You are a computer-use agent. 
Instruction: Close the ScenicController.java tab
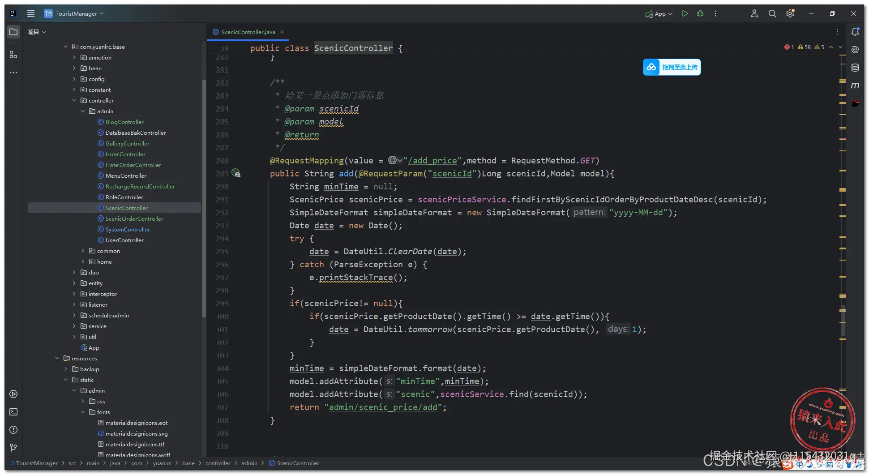(x=282, y=32)
